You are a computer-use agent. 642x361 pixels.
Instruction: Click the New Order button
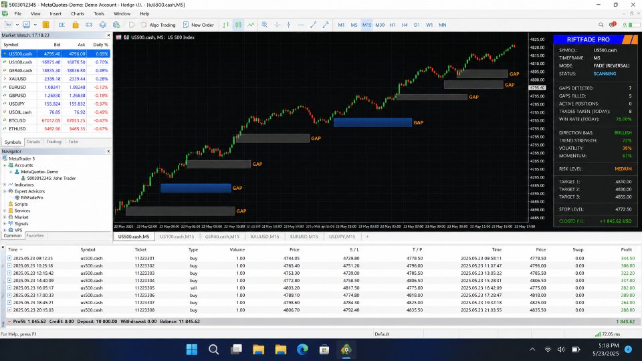[x=199, y=25]
